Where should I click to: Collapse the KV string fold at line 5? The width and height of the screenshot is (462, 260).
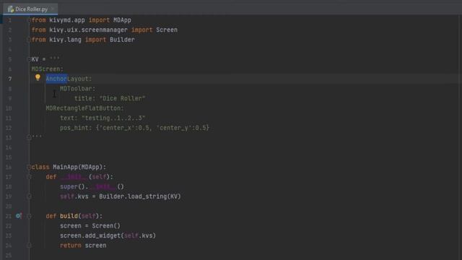point(29,59)
